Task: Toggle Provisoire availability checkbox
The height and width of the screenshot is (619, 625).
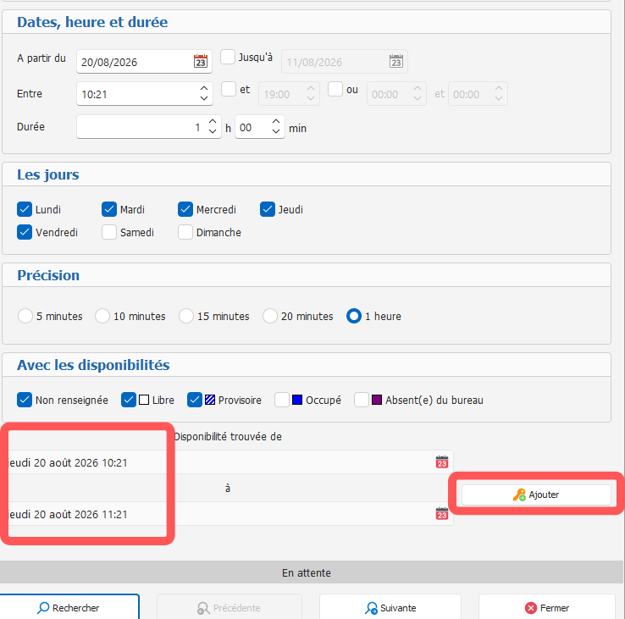Action: tap(195, 400)
